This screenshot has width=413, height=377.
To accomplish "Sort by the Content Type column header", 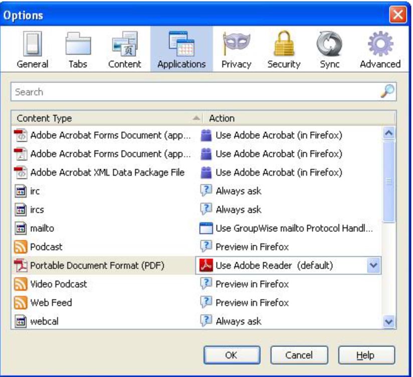I will click(107, 118).
